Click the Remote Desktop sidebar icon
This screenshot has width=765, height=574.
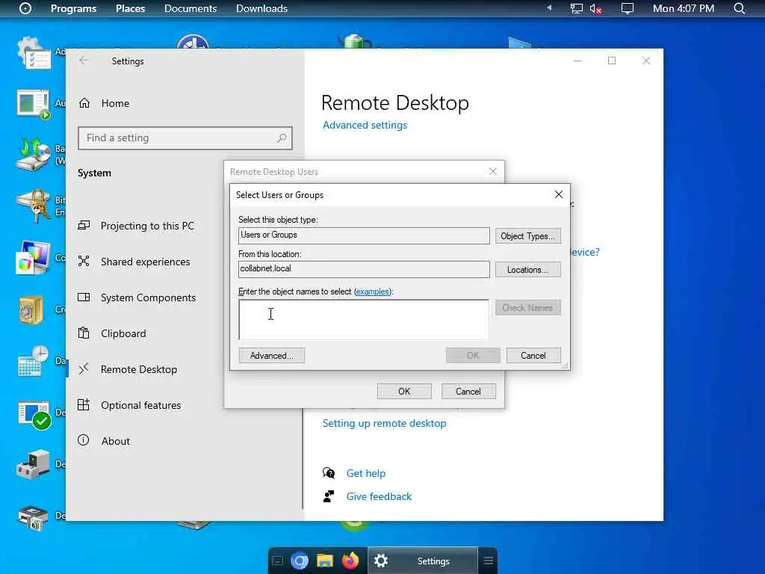[84, 369]
